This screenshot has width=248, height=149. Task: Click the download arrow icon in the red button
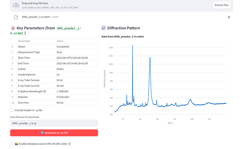point(42,133)
